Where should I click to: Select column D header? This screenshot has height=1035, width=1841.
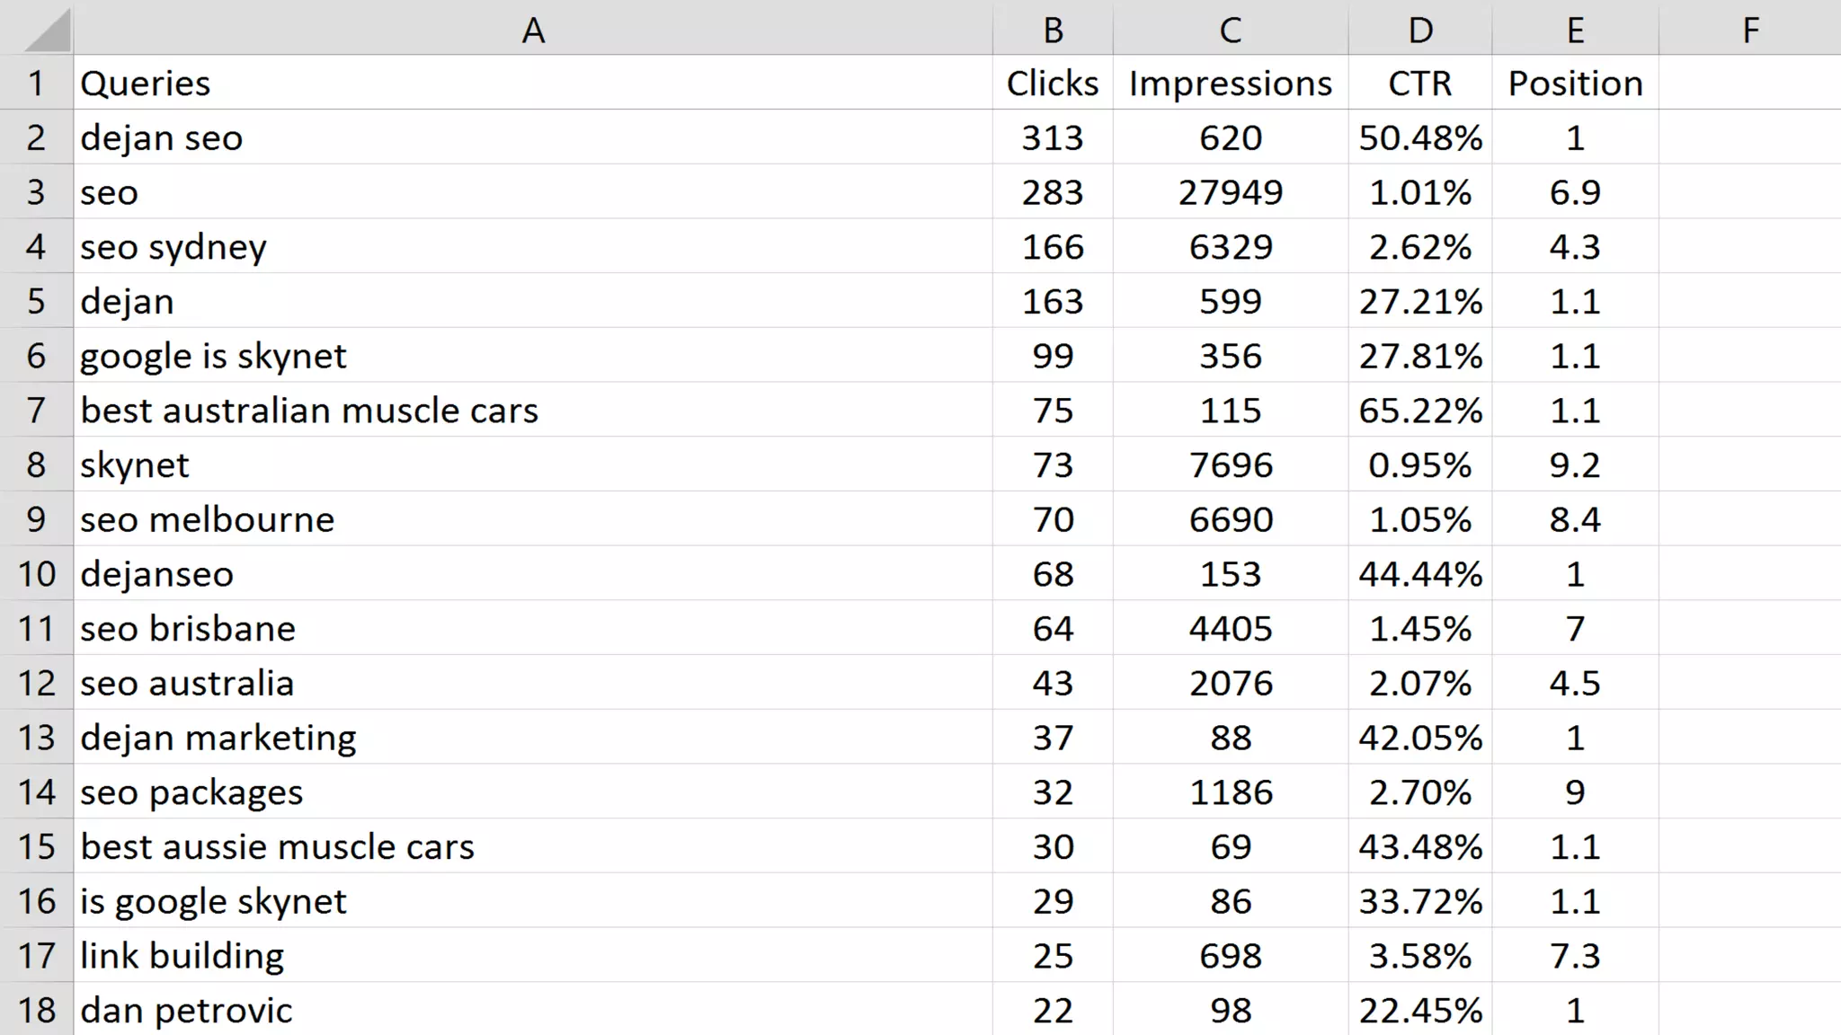click(x=1419, y=30)
